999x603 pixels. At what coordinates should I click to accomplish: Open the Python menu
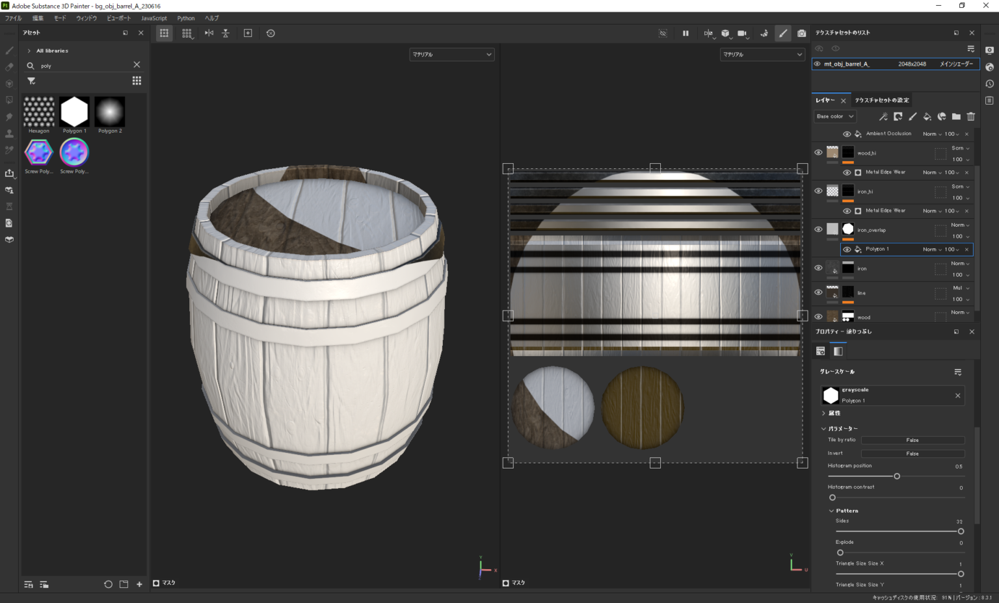click(186, 18)
